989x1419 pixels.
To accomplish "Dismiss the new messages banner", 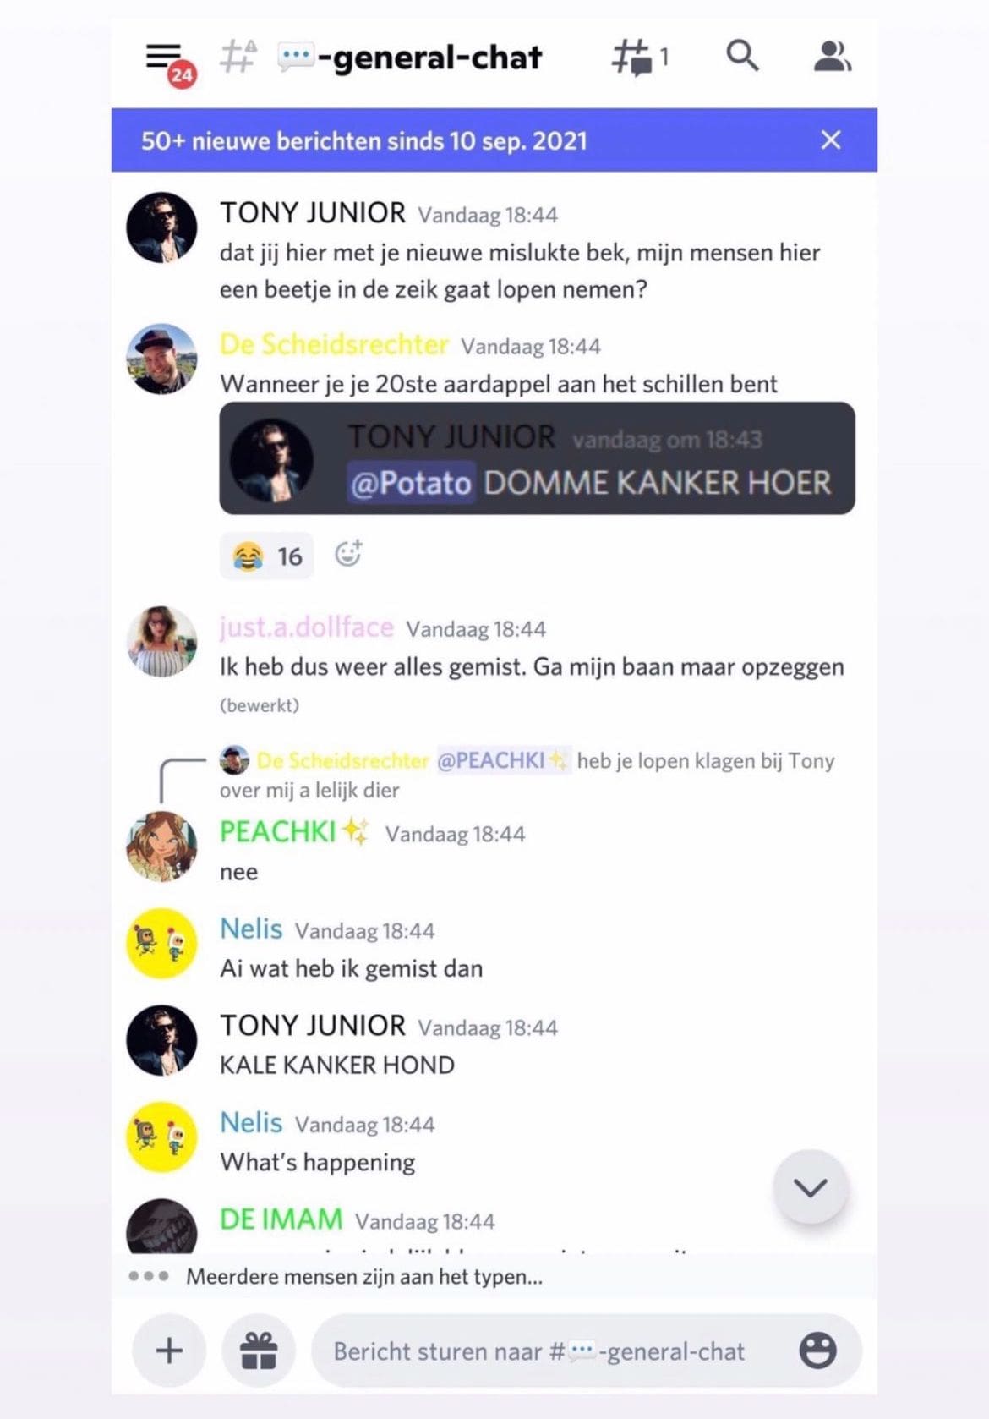I will pos(831,140).
